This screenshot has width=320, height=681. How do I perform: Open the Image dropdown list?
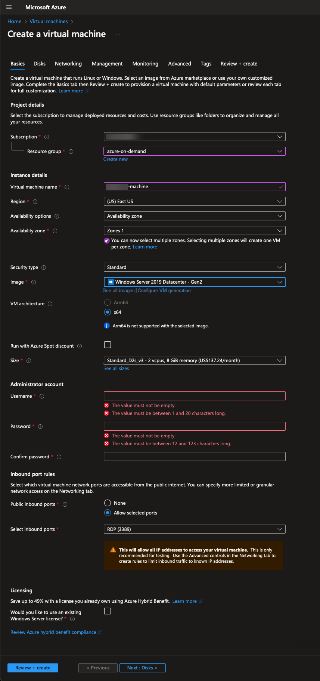point(194,282)
